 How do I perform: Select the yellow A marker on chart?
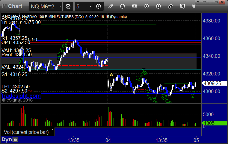(x=111, y=75)
